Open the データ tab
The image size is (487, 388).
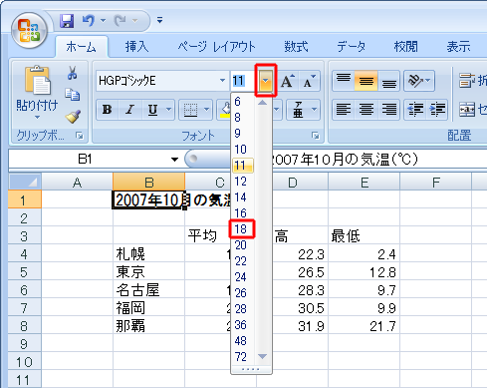click(352, 47)
